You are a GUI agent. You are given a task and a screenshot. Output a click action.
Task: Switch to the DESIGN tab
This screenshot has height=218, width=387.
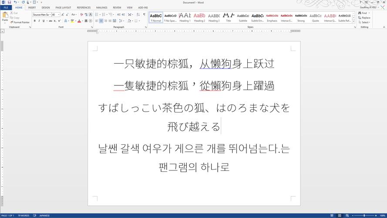[46, 8]
